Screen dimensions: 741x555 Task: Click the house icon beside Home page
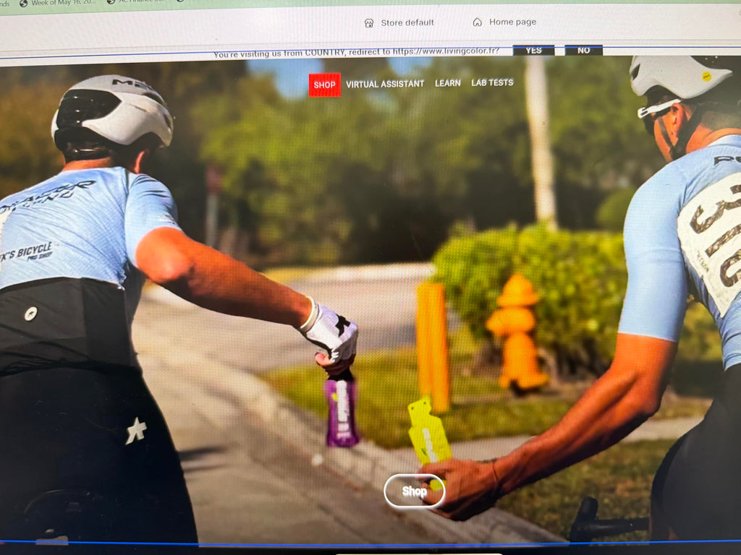click(x=478, y=22)
